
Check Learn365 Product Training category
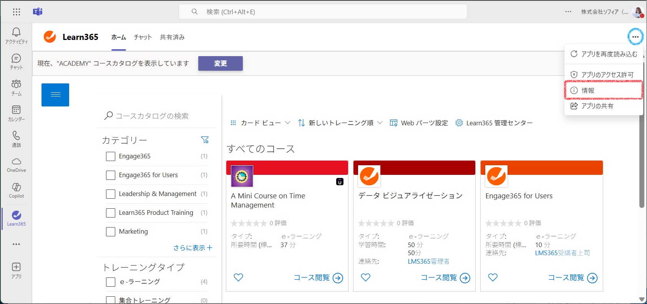click(111, 213)
